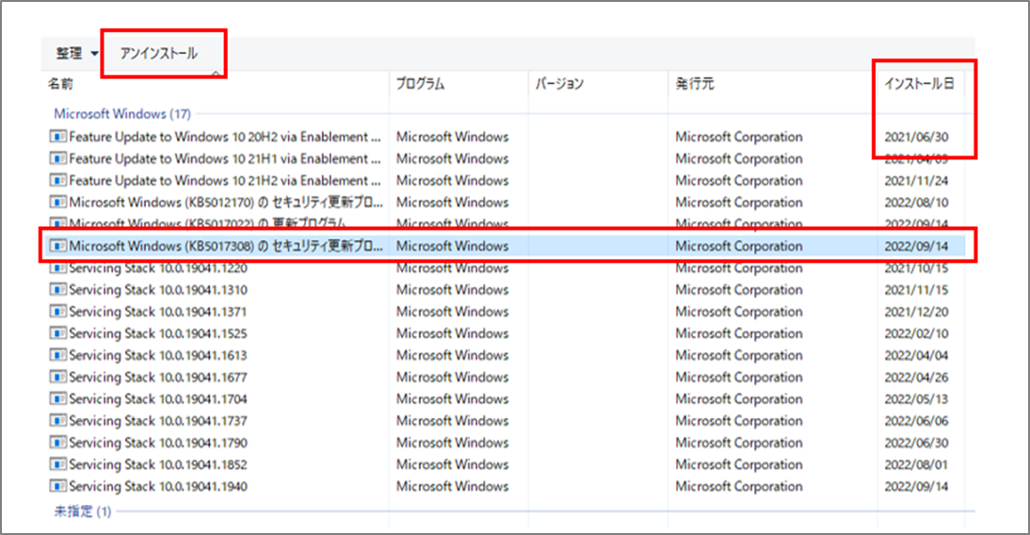Sort by the インストール日 column header
The width and height of the screenshot is (1030, 535).
pos(918,84)
